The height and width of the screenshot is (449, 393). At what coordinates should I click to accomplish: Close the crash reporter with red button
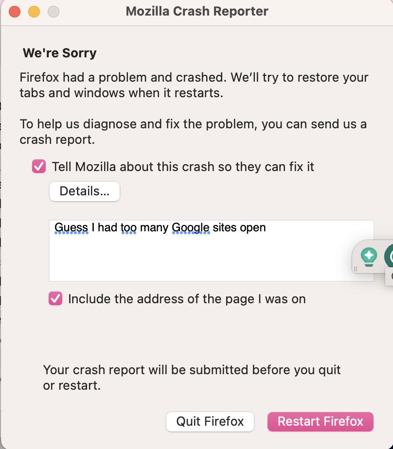coord(14,12)
